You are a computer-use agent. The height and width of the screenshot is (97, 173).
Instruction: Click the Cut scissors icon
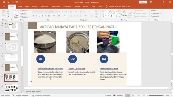tap(8, 11)
